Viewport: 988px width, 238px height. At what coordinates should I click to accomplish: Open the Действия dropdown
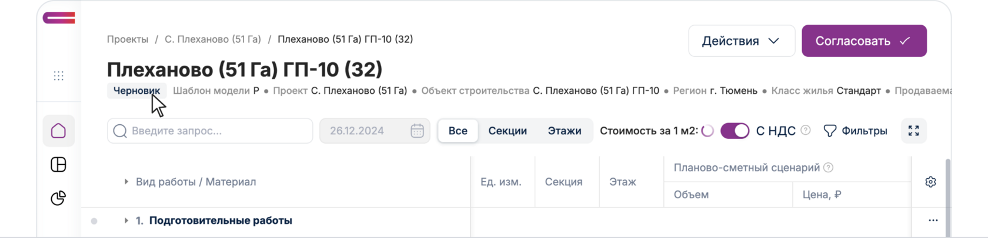coord(741,41)
